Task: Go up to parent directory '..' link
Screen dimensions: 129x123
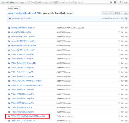Action: pos(11,24)
